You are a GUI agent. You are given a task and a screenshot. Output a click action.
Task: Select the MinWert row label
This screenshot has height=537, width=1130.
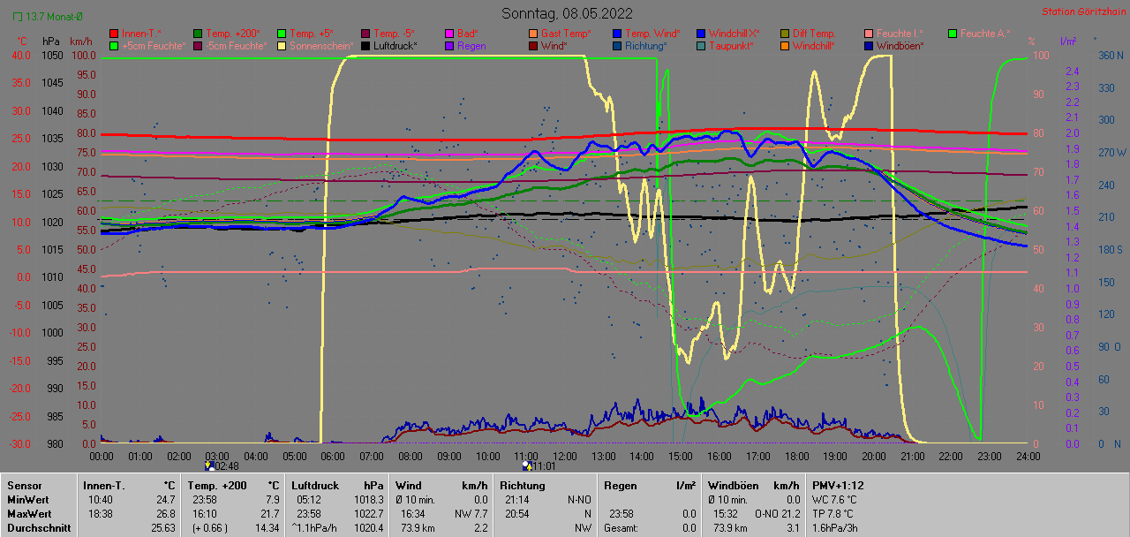(27, 500)
